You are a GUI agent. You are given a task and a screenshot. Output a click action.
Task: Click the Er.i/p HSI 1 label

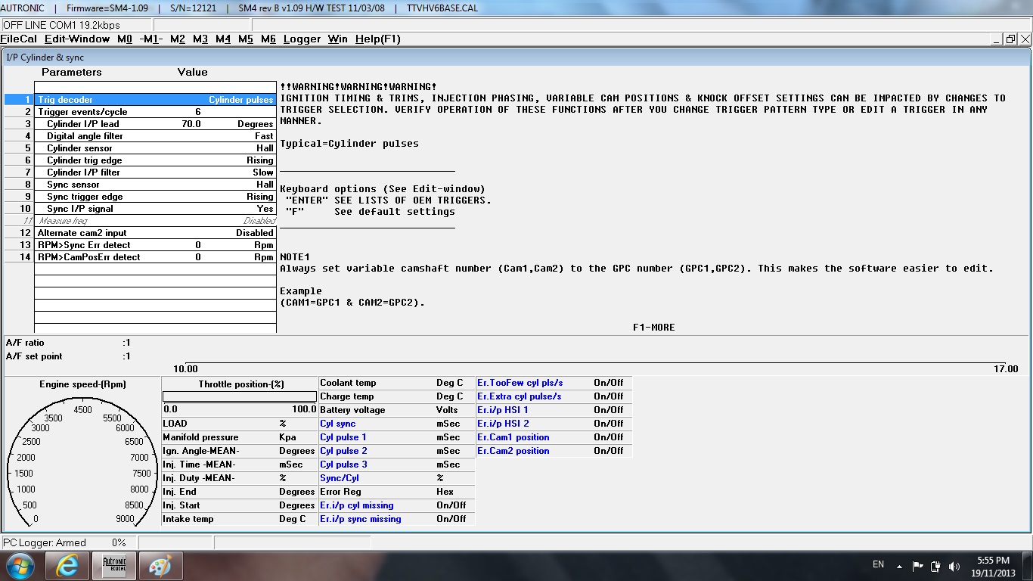503,410
